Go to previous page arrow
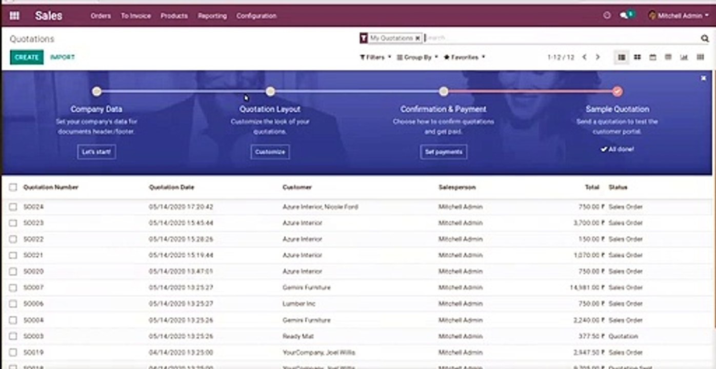 click(x=585, y=57)
